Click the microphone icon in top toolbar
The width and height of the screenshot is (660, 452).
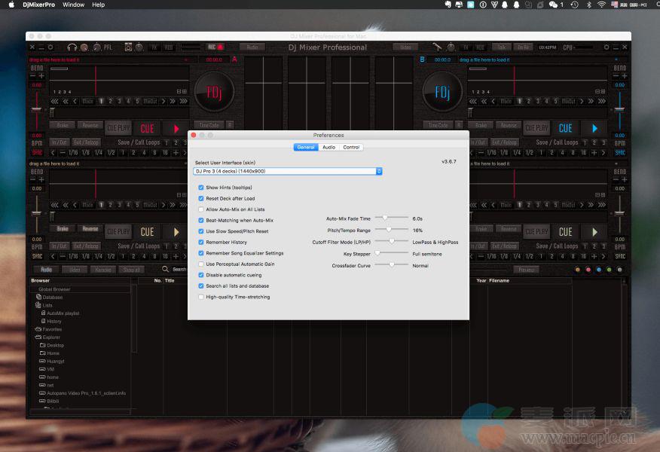(x=436, y=47)
